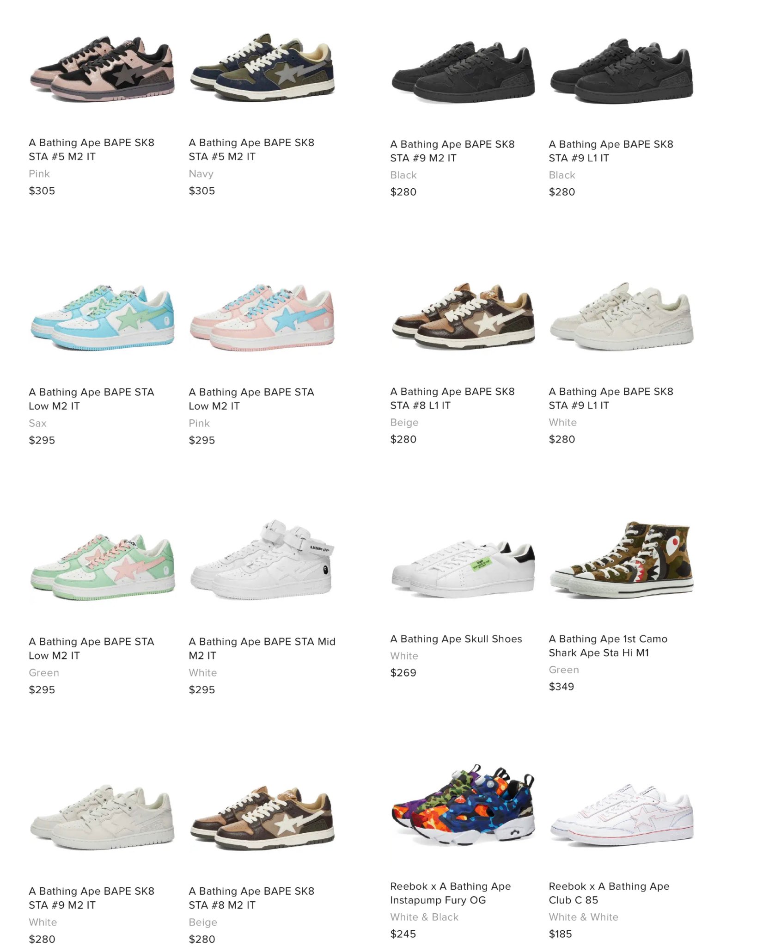Open the green BAPE STA Low sneaker photo

click(x=102, y=567)
